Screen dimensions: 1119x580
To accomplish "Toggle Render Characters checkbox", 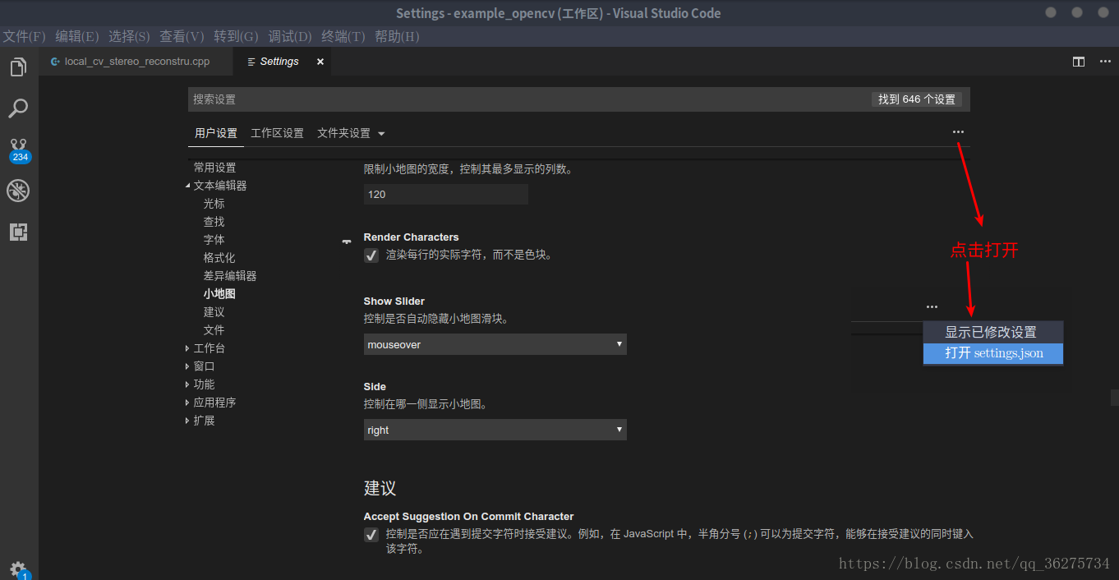I will (371, 255).
